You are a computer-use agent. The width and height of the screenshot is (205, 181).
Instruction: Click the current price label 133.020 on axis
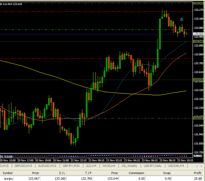point(199,34)
